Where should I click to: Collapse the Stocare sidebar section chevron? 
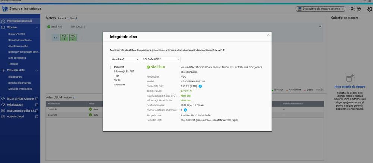click(x=37, y=28)
